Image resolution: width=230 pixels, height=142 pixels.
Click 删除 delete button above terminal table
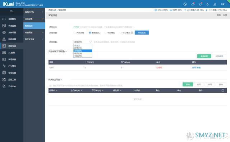click(221, 84)
